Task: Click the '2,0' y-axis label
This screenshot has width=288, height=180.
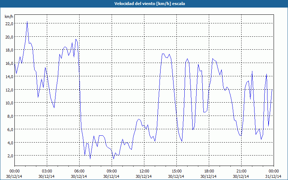Action: coord(10,156)
